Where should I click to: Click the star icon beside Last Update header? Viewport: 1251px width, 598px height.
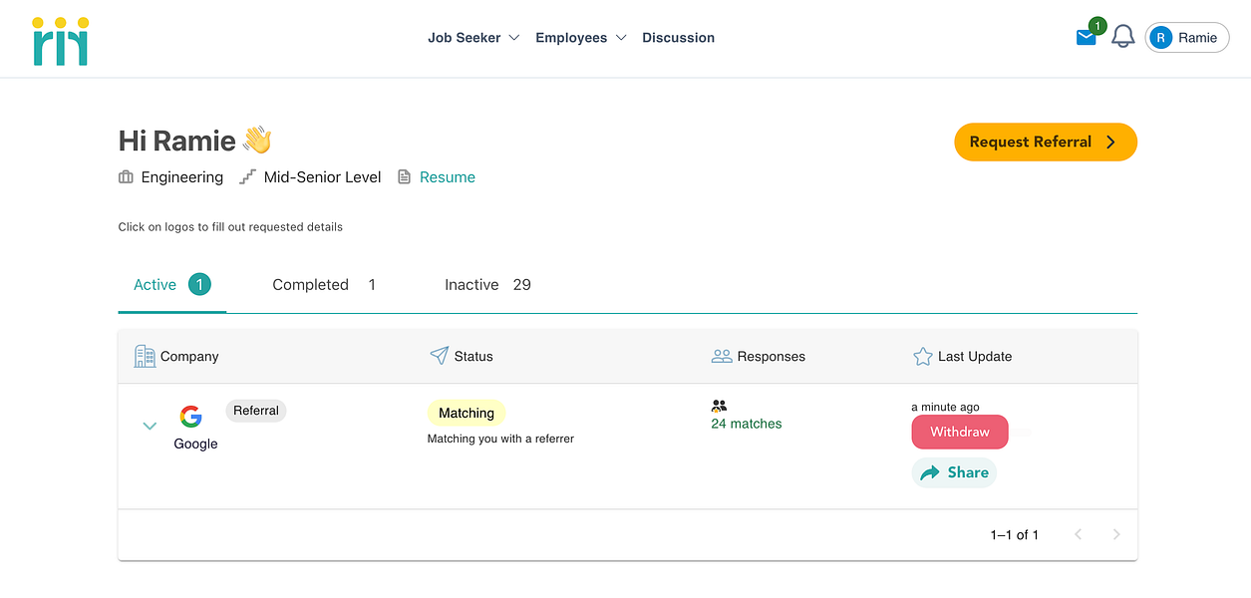[922, 355]
